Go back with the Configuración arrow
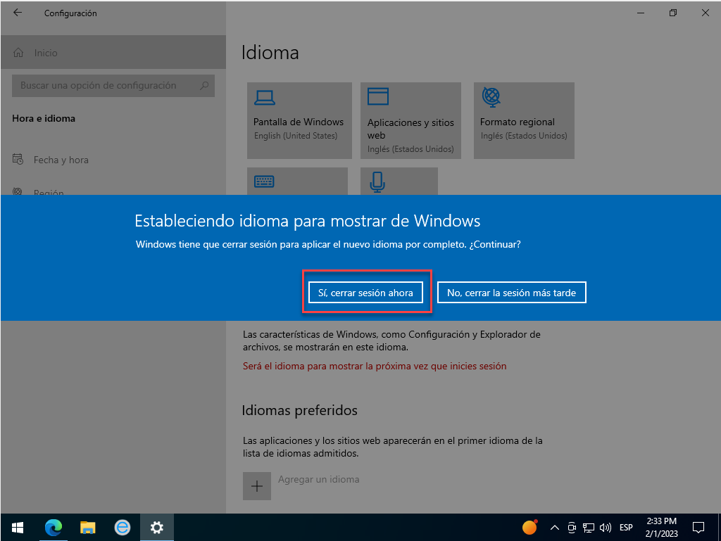 (x=18, y=13)
